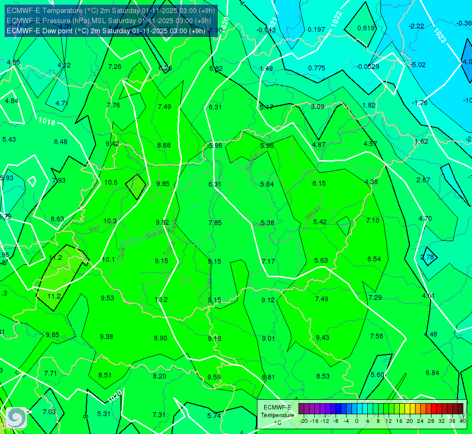Viewport: 472px width, 434px height.
Task: Click the 5.42 temperature value
Action: point(320,222)
